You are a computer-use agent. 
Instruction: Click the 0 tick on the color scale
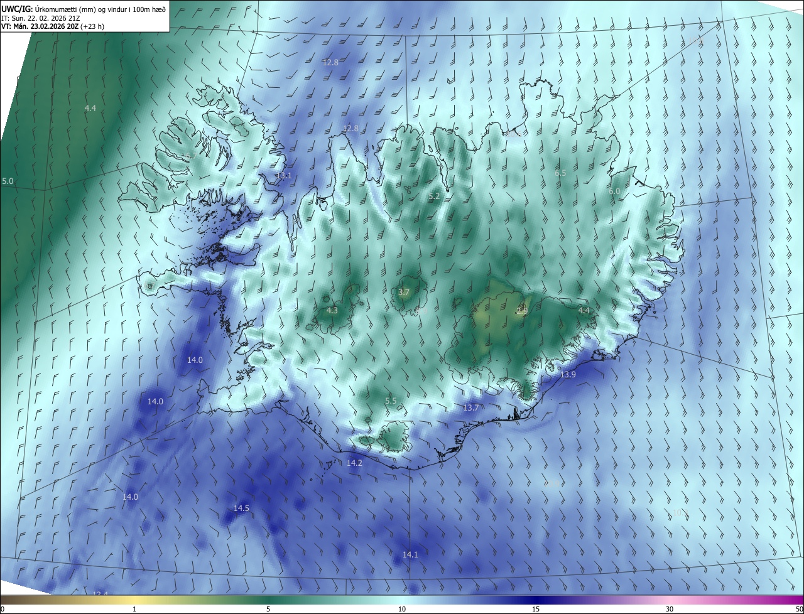[3, 609]
